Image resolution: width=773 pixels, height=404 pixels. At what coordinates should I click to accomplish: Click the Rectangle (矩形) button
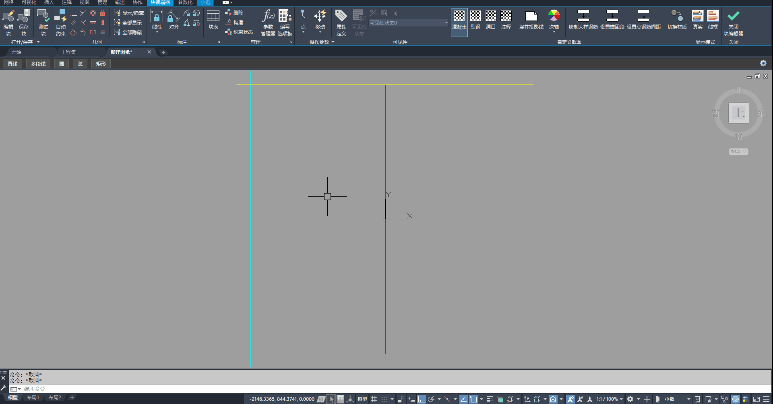101,64
